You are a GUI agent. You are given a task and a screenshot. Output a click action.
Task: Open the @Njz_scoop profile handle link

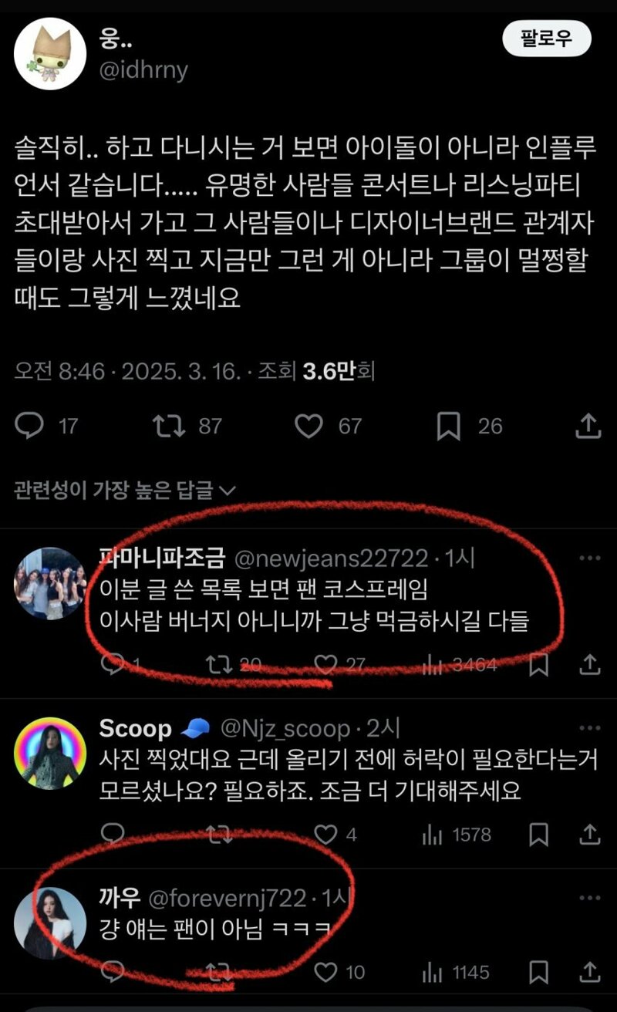[285, 728]
